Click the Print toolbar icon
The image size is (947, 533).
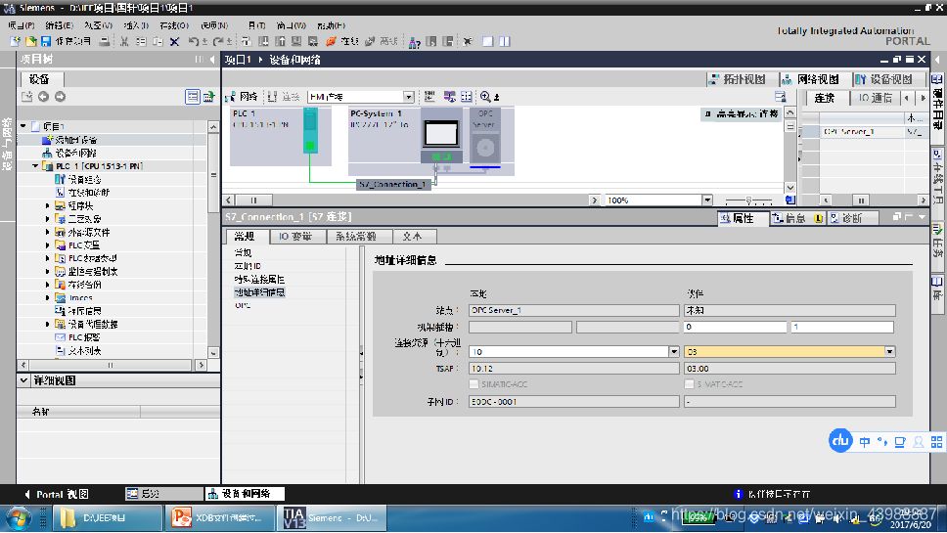coord(105,42)
